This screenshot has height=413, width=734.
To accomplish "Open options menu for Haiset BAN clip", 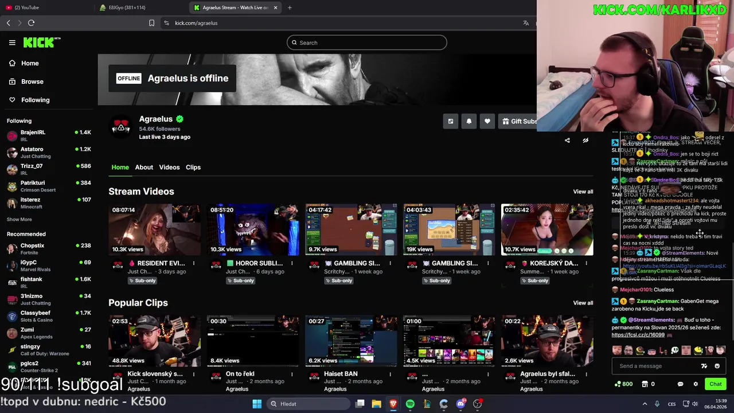I will point(390,374).
